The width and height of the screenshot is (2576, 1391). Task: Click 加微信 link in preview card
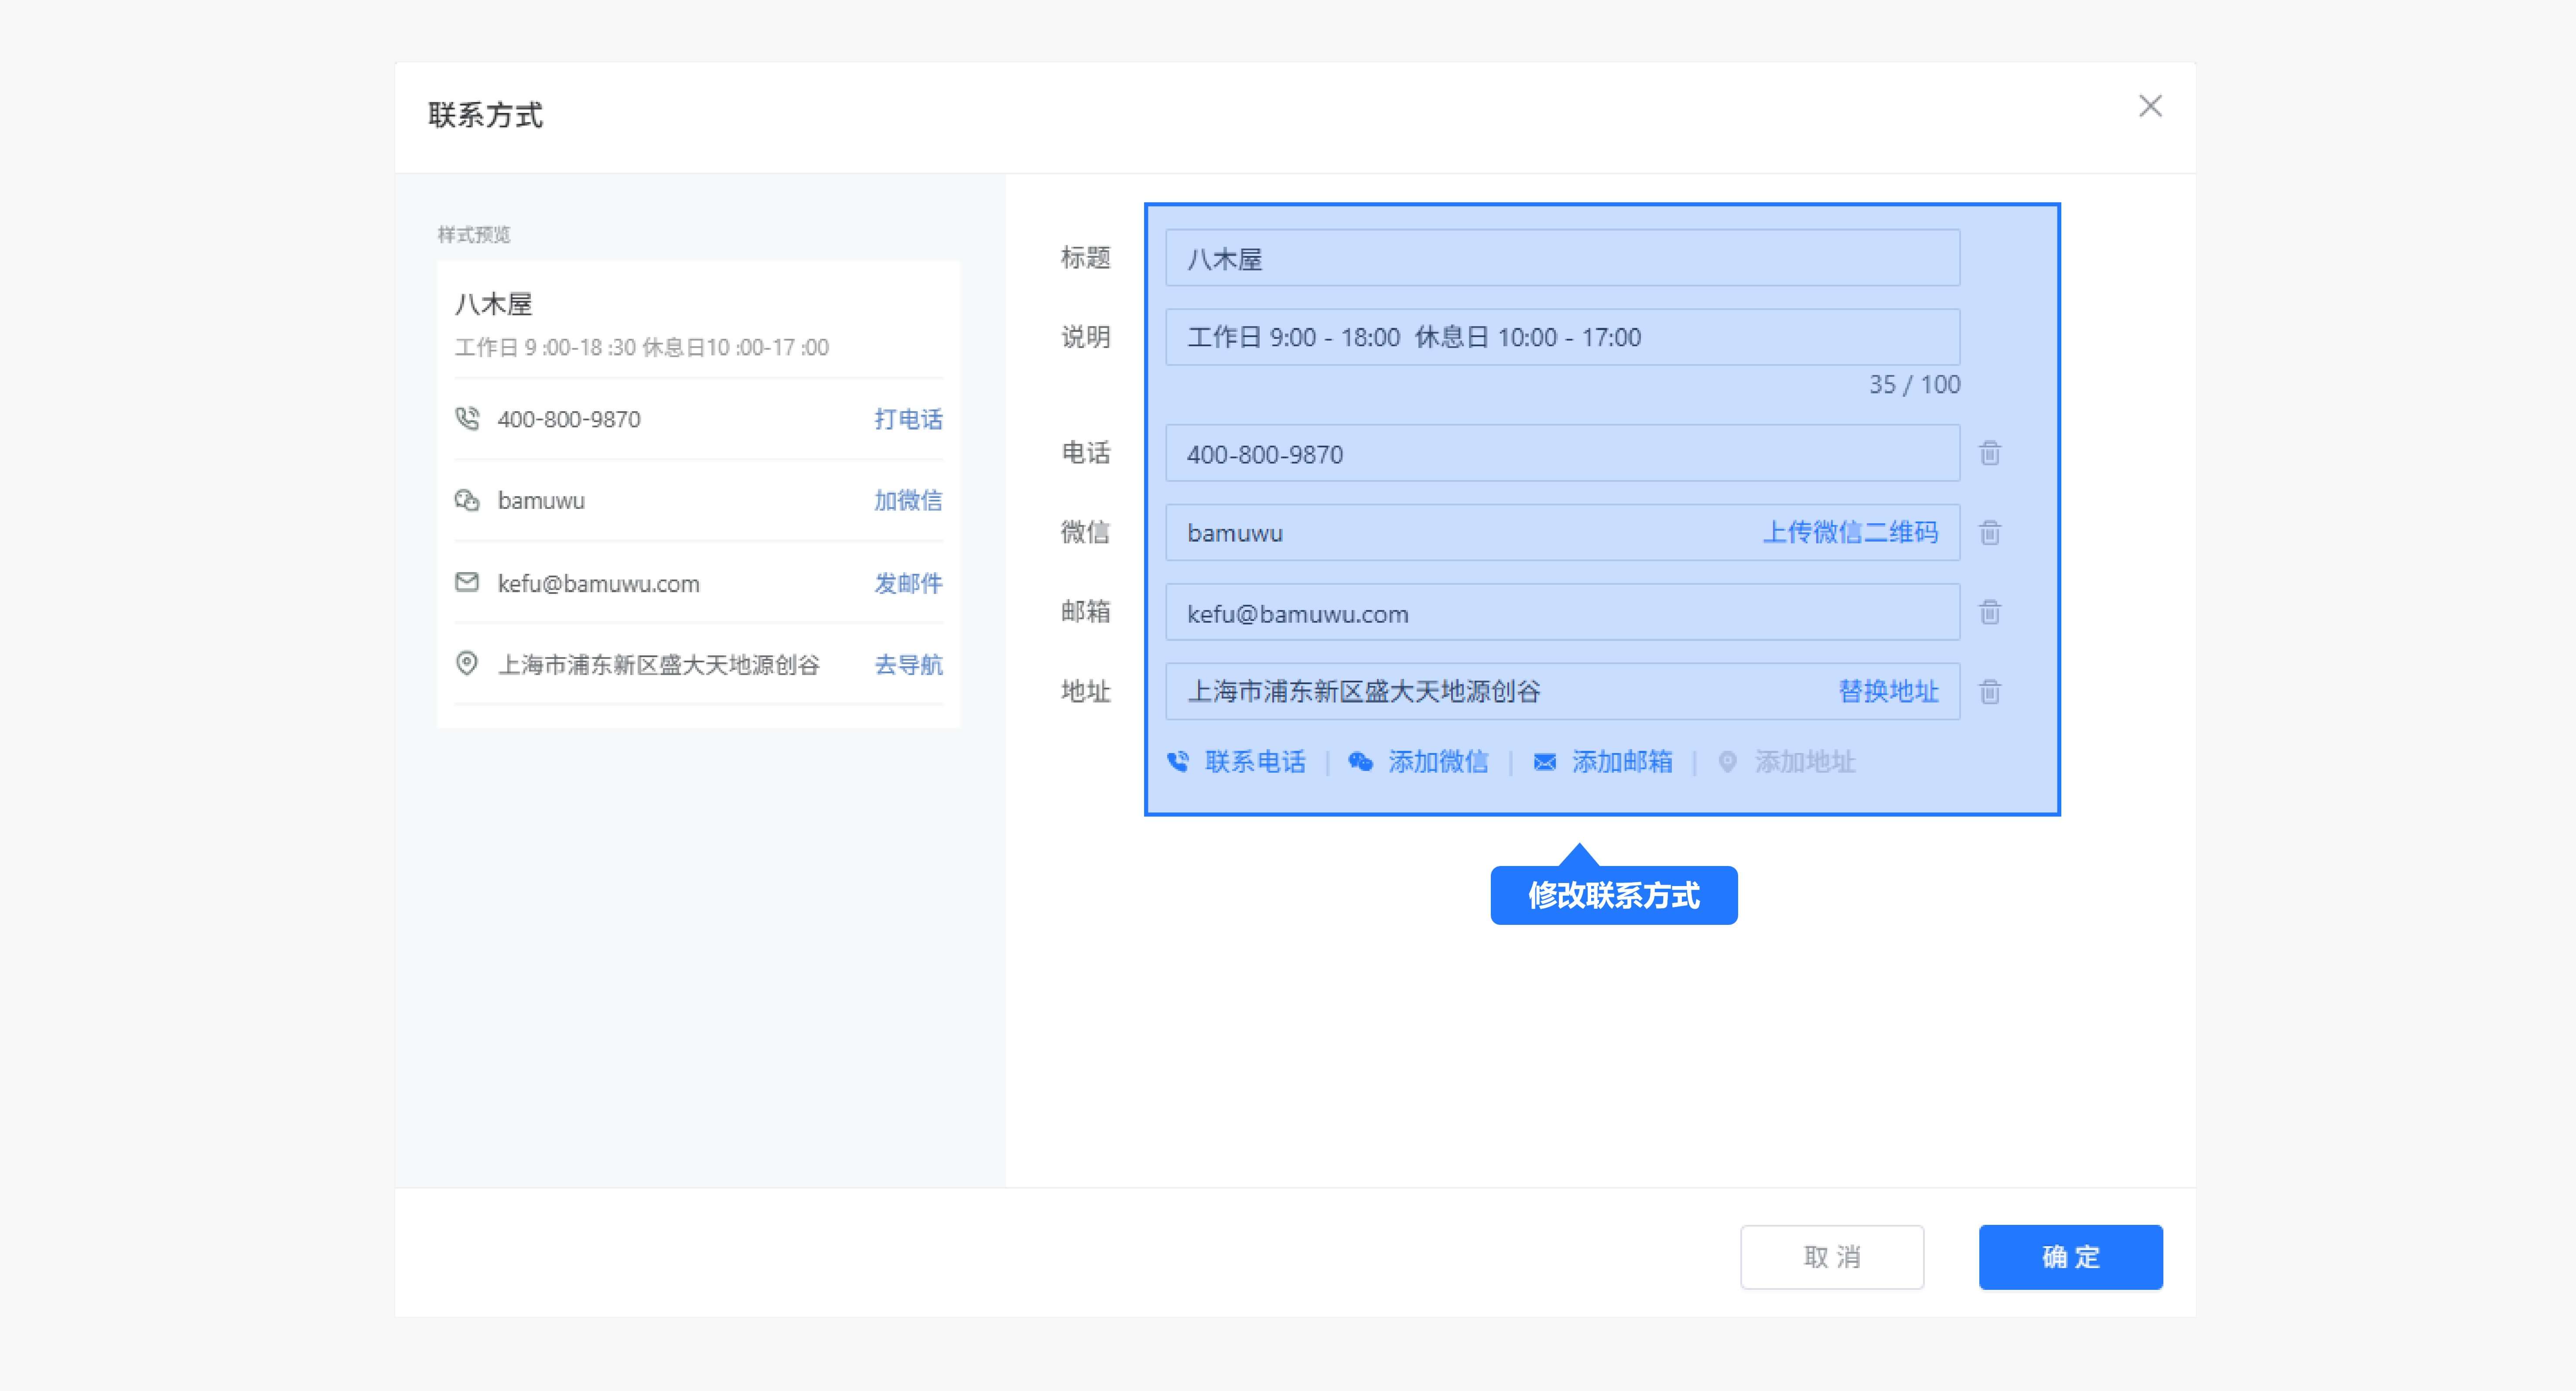click(x=908, y=500)
